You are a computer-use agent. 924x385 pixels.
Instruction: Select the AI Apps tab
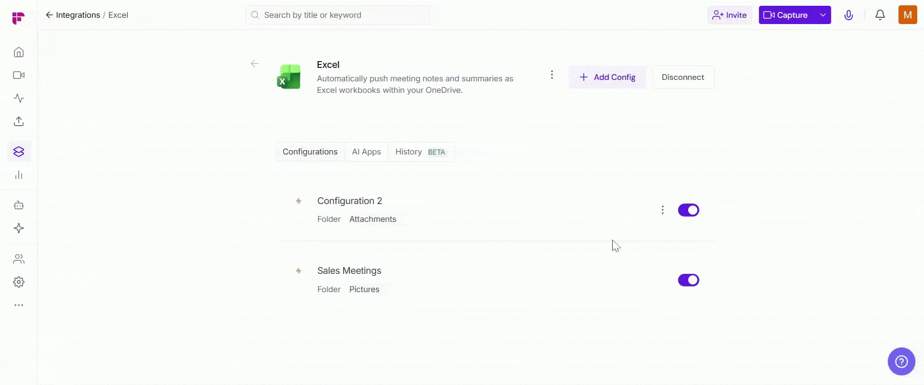tap(366, 152)
